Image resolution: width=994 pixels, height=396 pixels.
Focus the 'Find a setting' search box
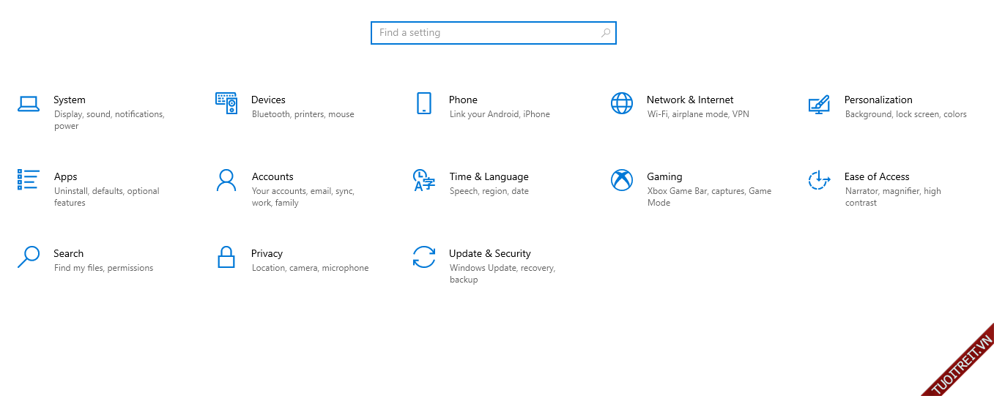point(483,33)
